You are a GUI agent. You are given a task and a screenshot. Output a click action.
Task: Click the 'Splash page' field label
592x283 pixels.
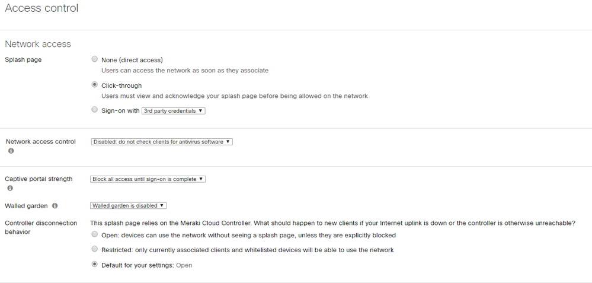pos(23,60)
